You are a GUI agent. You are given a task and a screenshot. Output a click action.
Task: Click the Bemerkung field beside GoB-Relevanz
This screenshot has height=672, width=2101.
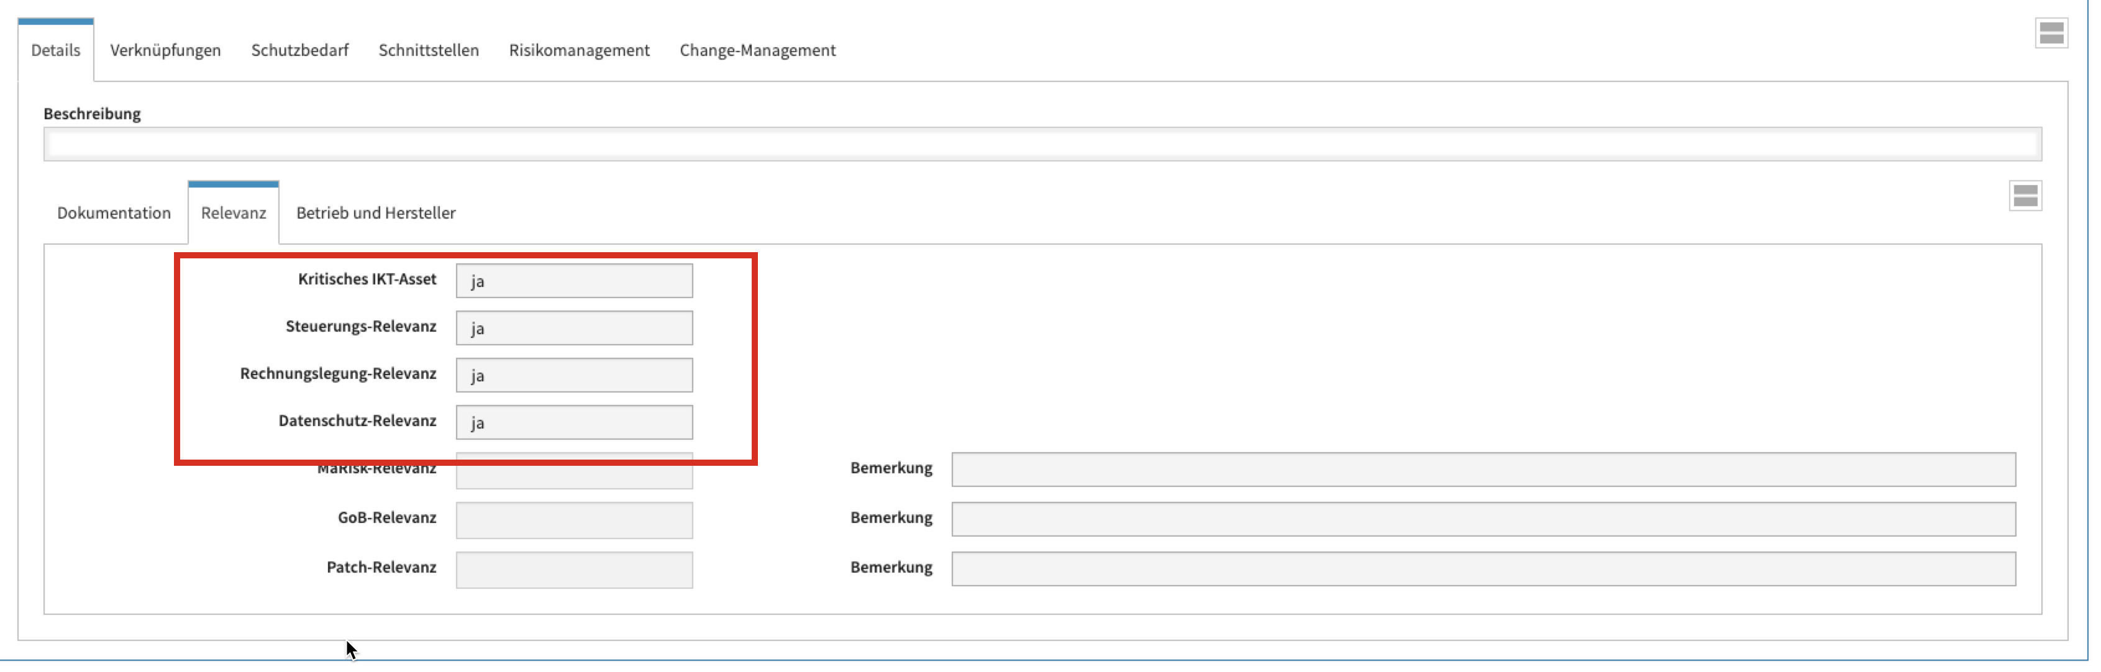(1483, 519)
